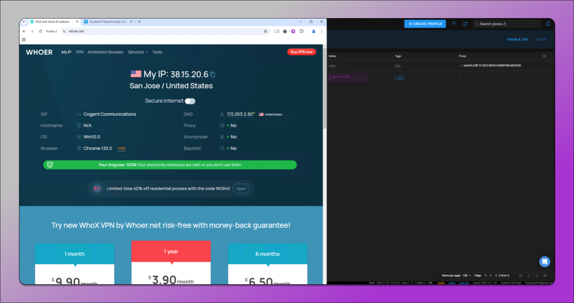This screenshot has height=303, width=574.
Task: Go to previous page arrow in pagination
Action: tap(529, 275)
